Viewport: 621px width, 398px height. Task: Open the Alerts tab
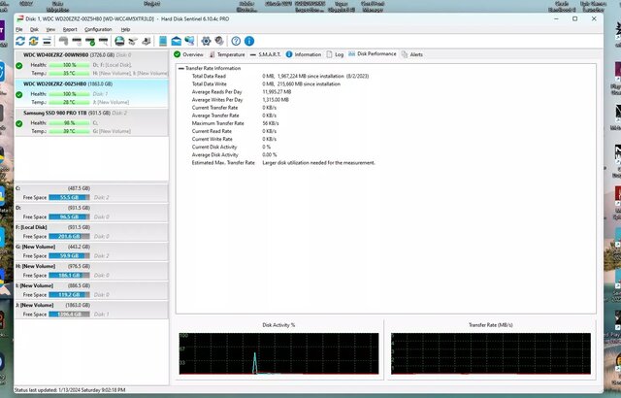pyautogui.click(x=415, y=54)
